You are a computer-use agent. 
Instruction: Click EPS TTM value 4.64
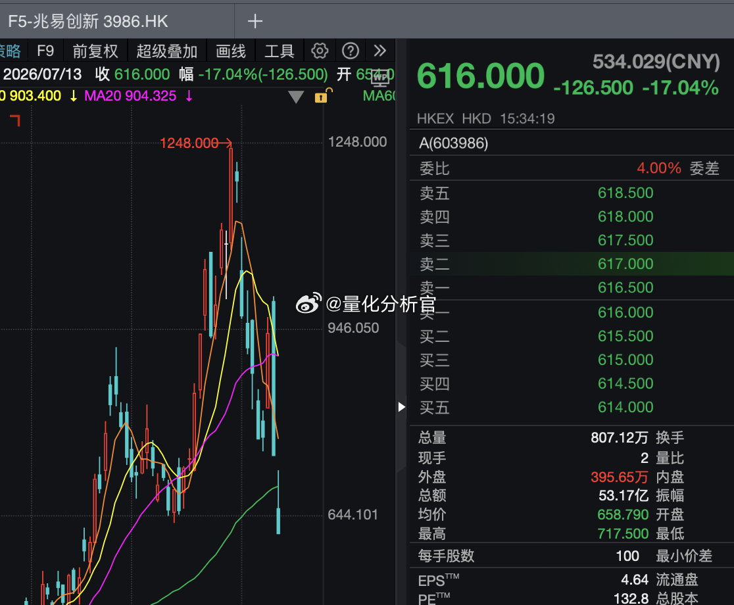(634, 580)
